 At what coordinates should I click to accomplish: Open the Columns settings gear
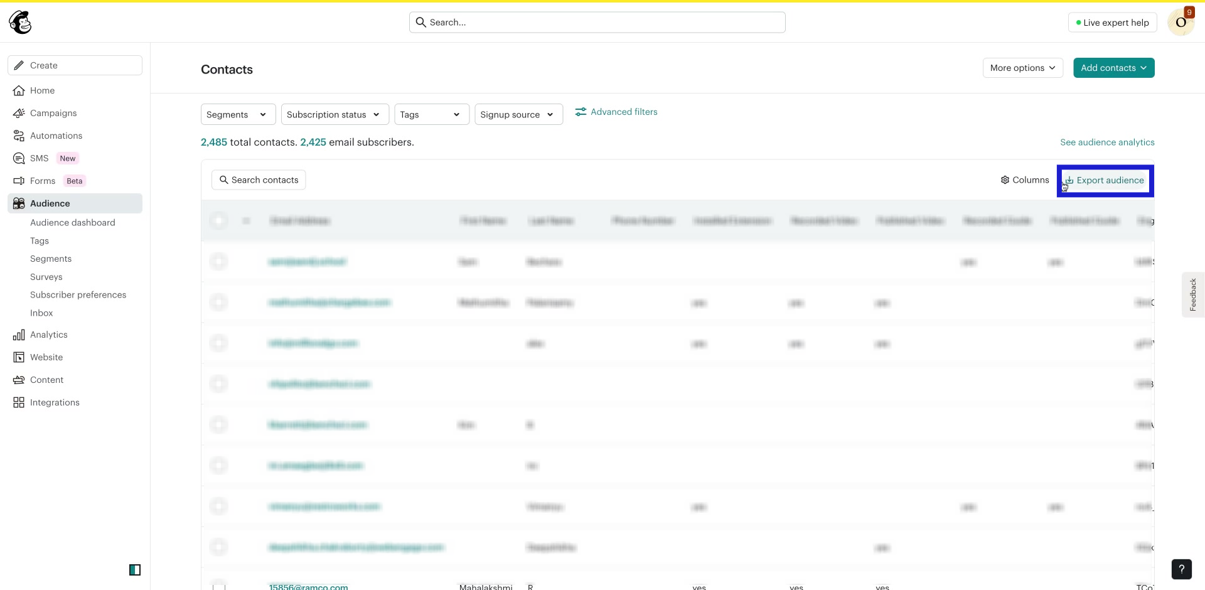(1004, 180)
